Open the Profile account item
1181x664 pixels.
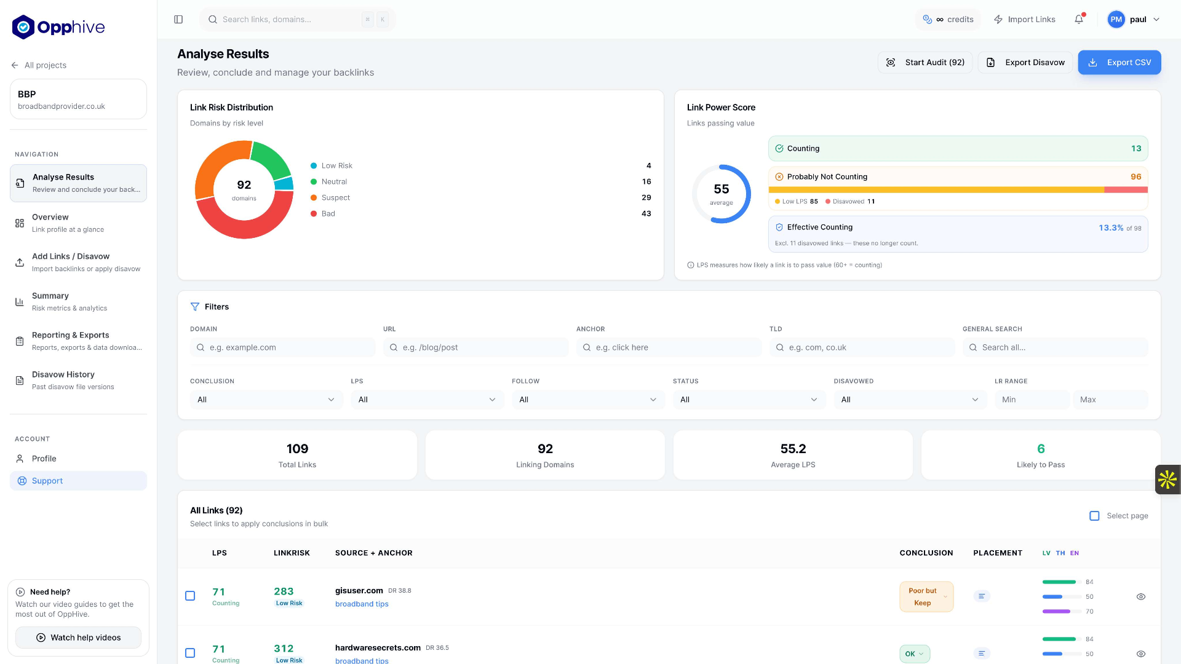(78, 459)
